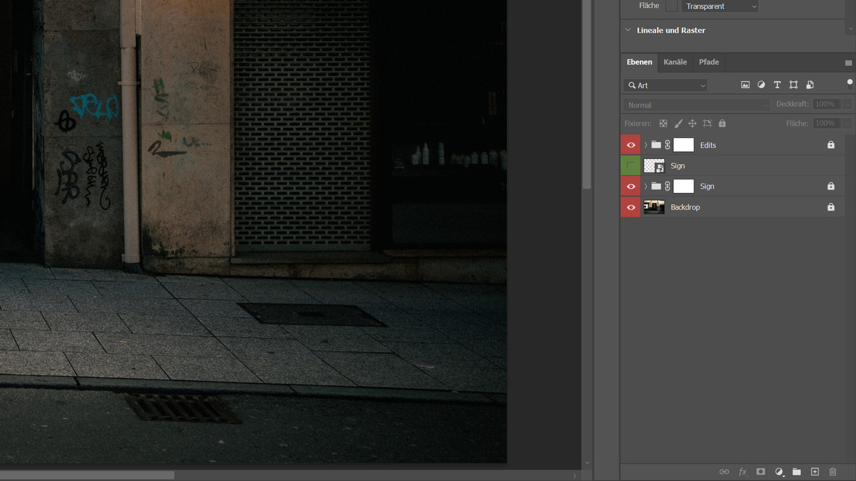Filter layers by text layers icon
The height and width of the screenshot is (481, 856).
pos(777,85)
